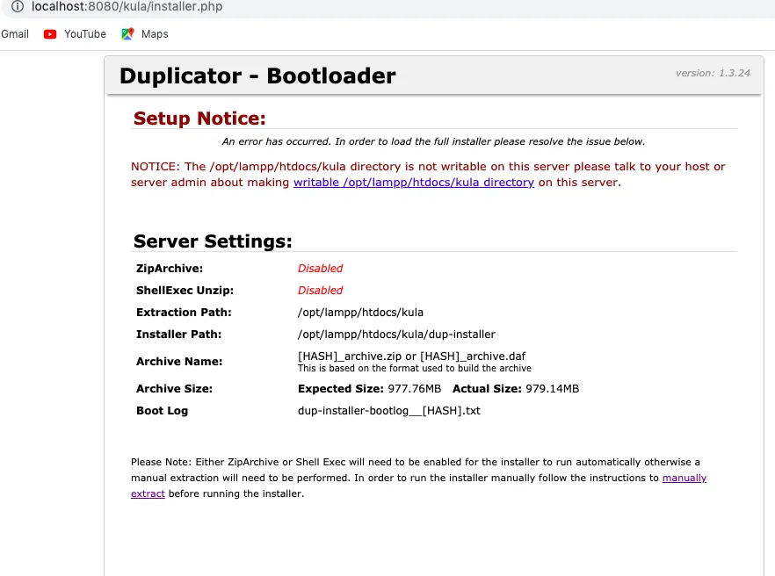Open the Gmail bookmark

click(15, 34)
